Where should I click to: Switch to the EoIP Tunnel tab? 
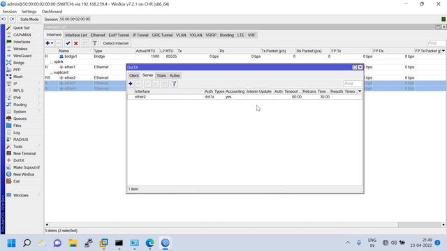pyautogui.click(x=119, y=35)
